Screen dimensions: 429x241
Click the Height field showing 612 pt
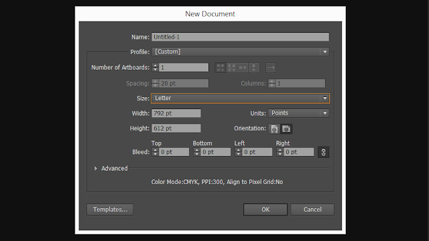coord(176,128)
